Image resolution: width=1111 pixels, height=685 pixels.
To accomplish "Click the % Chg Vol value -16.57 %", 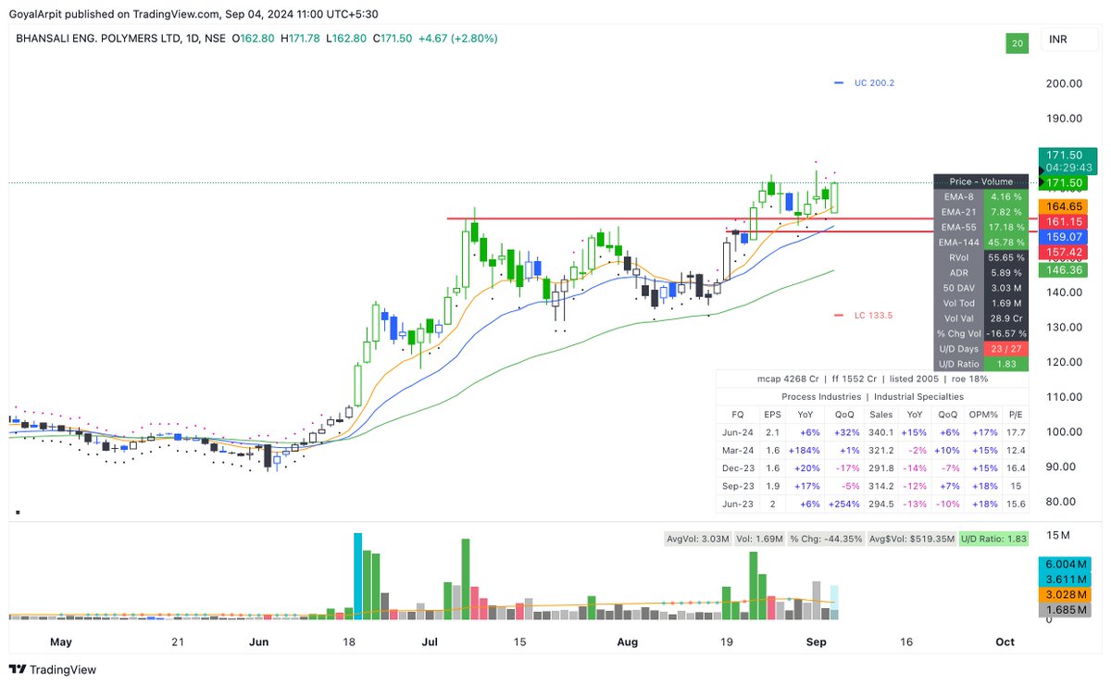I will [x=1005, y=333].
